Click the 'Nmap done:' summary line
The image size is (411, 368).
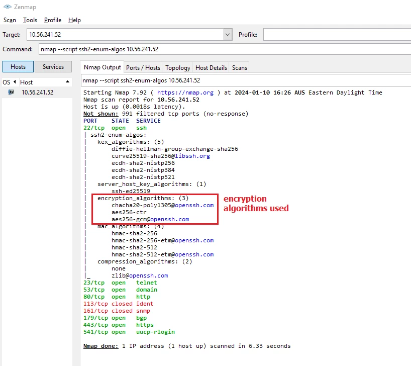187,346
